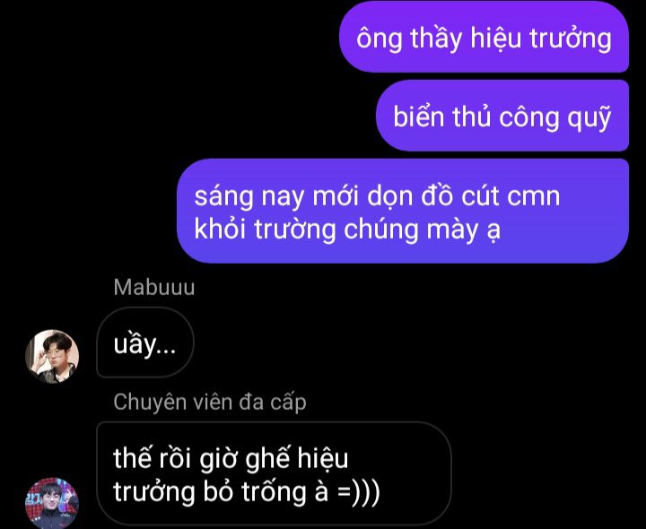Click "trưởng bỏ trống à" text line
This screenshot has height=529, width=646.
coord(221,492)
